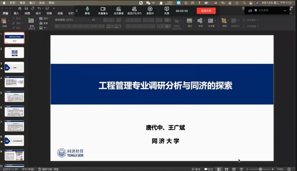The image size is (297, 171).
Task: Turn off camera using 关摄像头
Action: [x=103, y=11]
